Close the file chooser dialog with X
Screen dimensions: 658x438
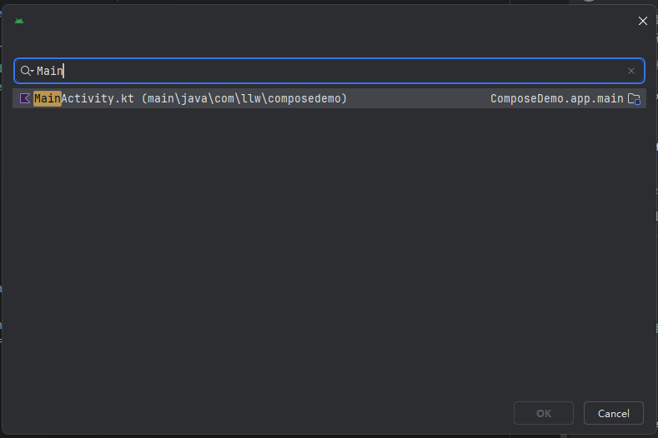coord(642,21)
